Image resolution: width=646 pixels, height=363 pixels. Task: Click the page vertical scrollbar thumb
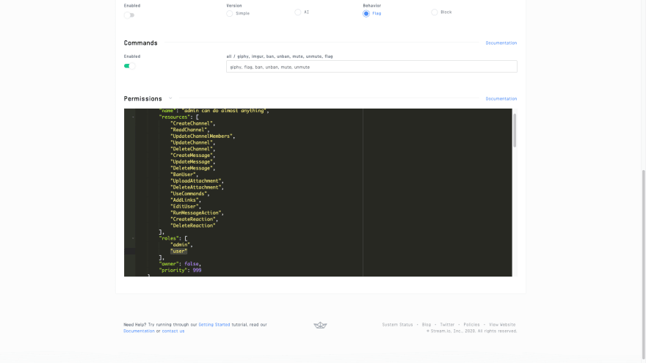(x=644, y=263)
